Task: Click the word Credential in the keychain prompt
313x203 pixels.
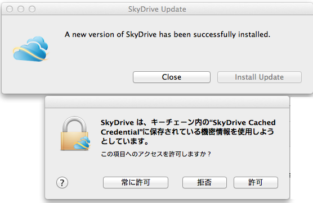Action: (x=120, y=132)
